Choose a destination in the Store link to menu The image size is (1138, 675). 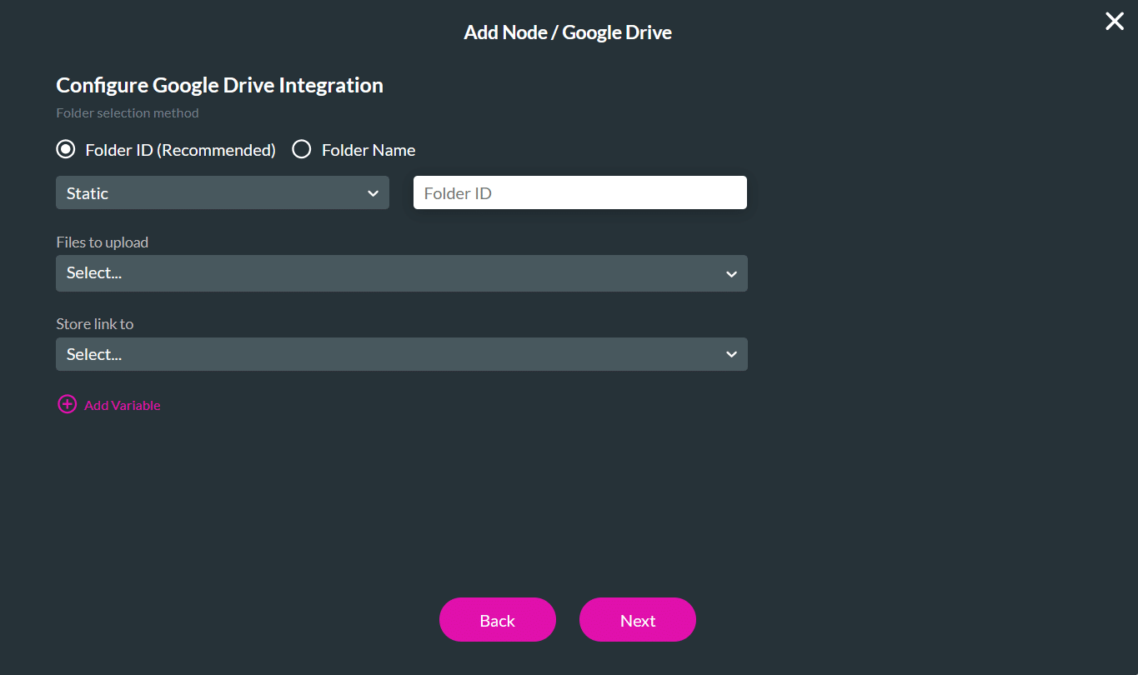coord(401,354)
